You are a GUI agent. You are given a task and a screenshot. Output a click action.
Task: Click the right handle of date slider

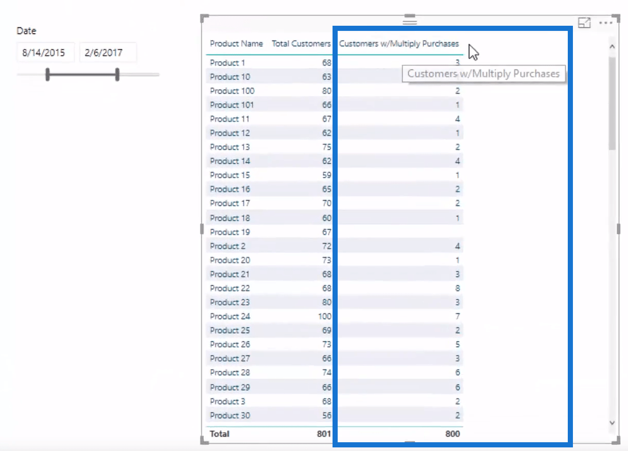pos(117,75)
